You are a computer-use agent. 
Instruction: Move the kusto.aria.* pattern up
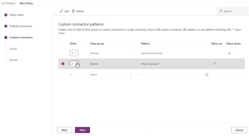click(x=214, y=64)
